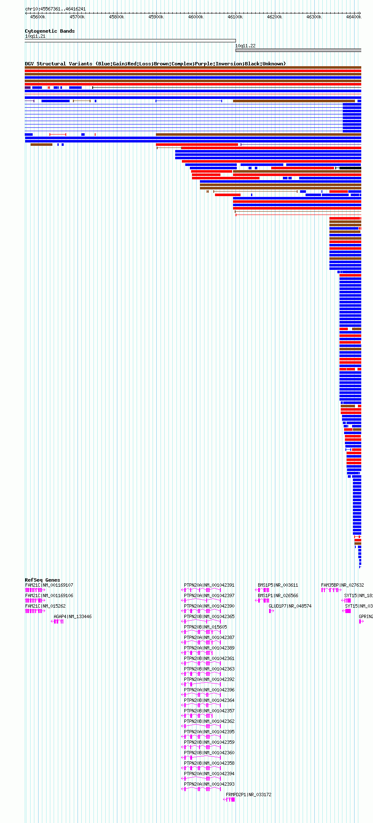
Task: Select the Cytogenetic Bands track title
Action: pos(50,31)
